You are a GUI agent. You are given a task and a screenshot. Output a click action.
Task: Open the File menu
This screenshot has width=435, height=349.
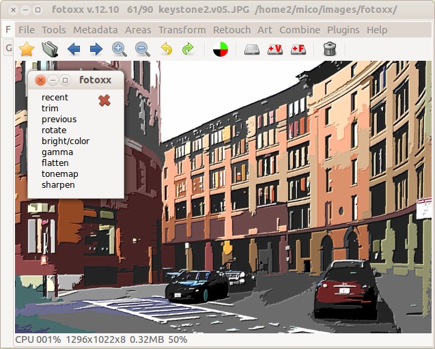click(x=27, y=30)
